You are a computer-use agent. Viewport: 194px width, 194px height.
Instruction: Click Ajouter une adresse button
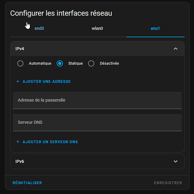(x=43, y=81)
